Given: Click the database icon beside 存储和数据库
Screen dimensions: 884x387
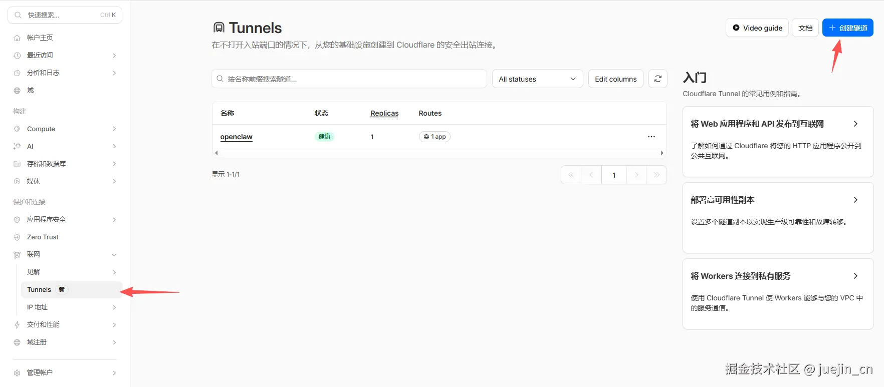Looking at the screenshot, I should [x=17, y=164].
